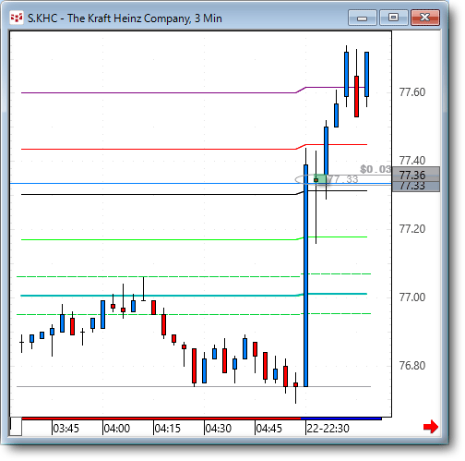Minimize the S.KHC chart window
This screenshot has height=461, width=465.
pos(363,18)
